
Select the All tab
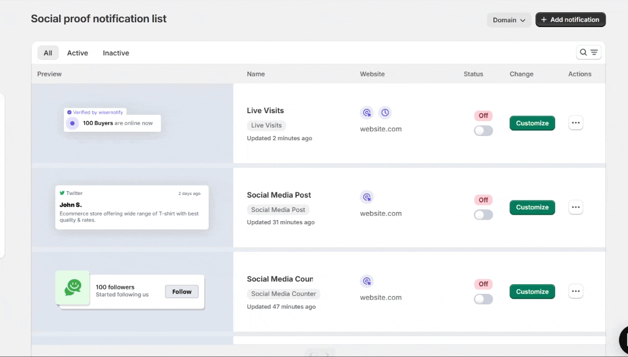tap(48, 53)
